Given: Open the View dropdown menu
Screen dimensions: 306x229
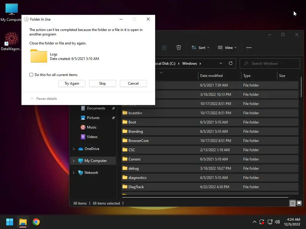Looking at the screenshot, I should tap(227, 47).
